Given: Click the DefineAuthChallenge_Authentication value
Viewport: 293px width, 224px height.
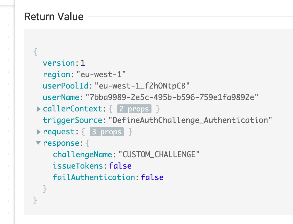Looking at the screenshot, I should pyautogui.click(x=190, y=120).
